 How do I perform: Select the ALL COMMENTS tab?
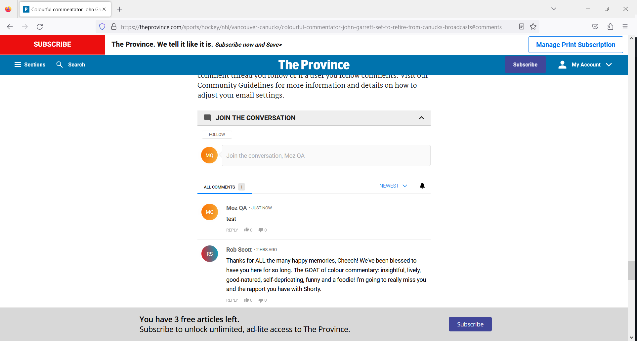[219, 187]
